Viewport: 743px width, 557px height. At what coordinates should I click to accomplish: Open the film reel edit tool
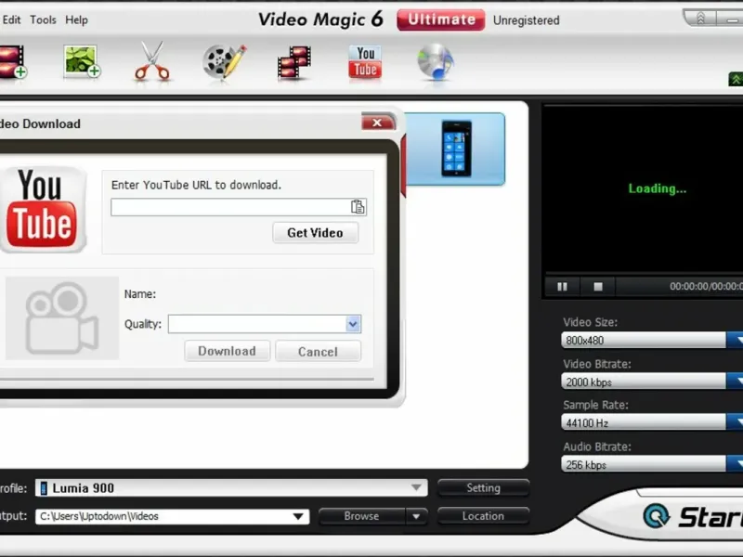click(x=225, y=61)
